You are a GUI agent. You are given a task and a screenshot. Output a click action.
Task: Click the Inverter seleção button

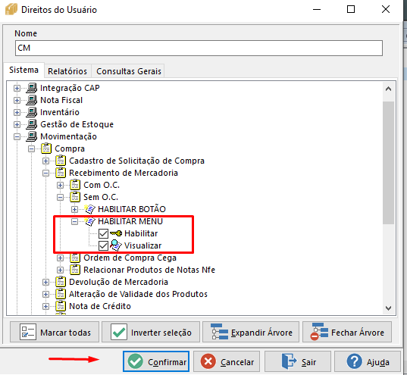[x=151, y=332]
